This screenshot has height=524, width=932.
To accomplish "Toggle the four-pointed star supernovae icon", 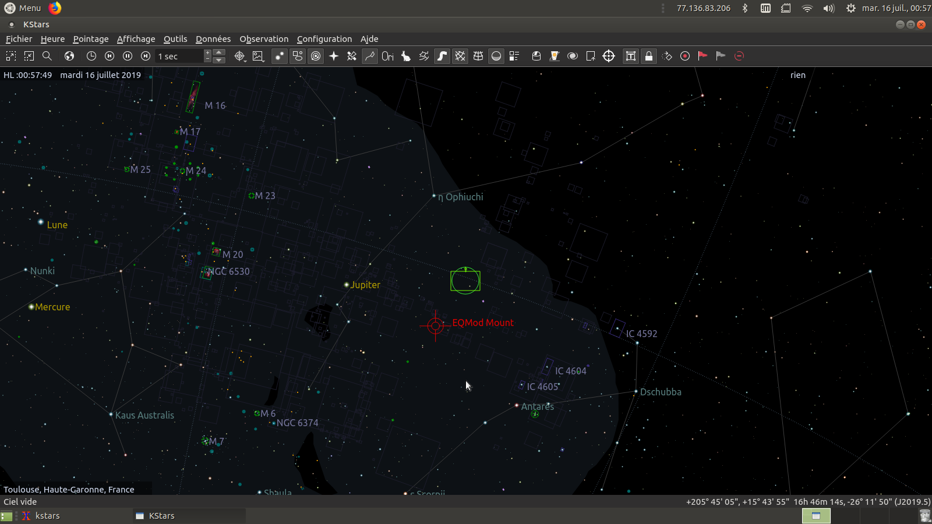I will point(334,56).
